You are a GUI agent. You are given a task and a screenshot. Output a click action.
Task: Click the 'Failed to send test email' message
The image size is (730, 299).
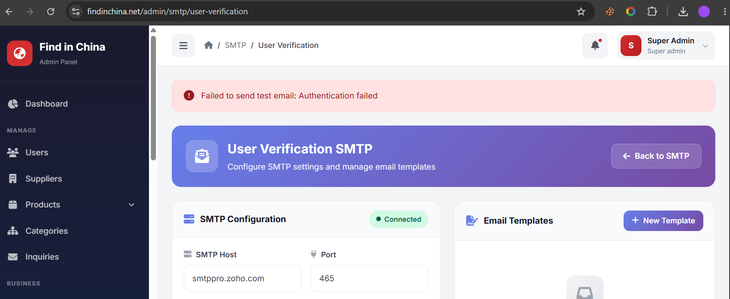click(289, 95)
